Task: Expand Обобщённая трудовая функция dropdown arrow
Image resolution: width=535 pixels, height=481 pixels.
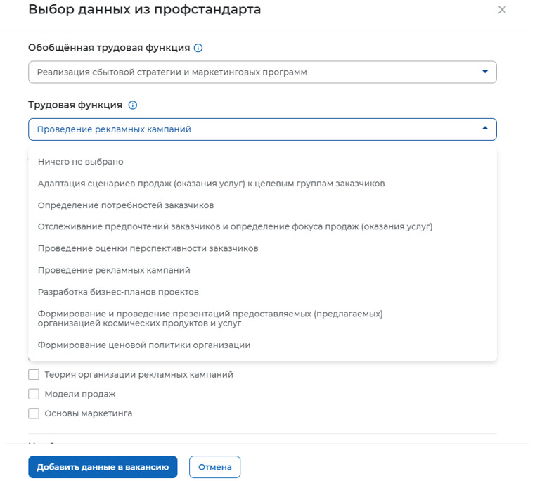Action: click(484, 72)
